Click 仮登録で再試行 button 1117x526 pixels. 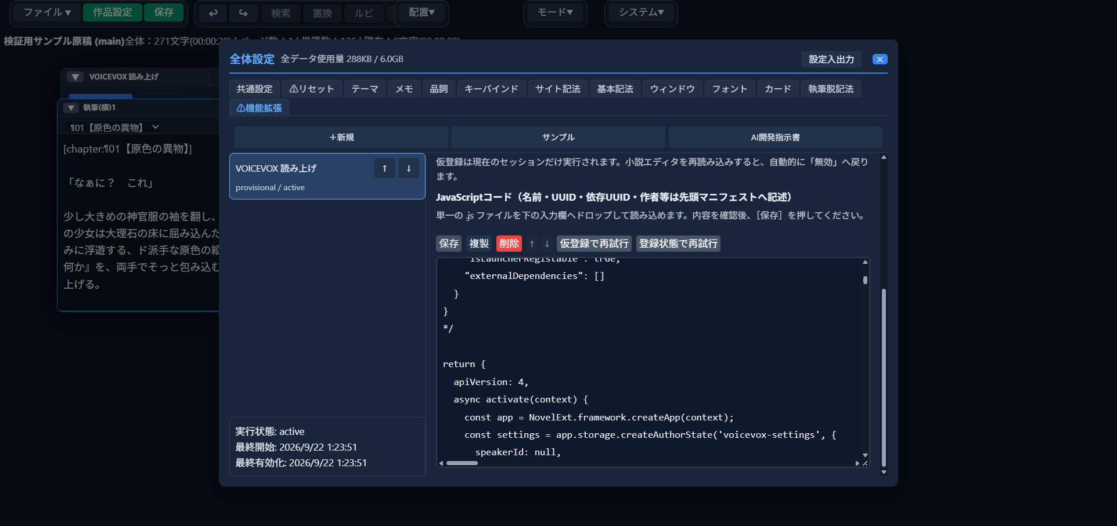coord(594,244)
